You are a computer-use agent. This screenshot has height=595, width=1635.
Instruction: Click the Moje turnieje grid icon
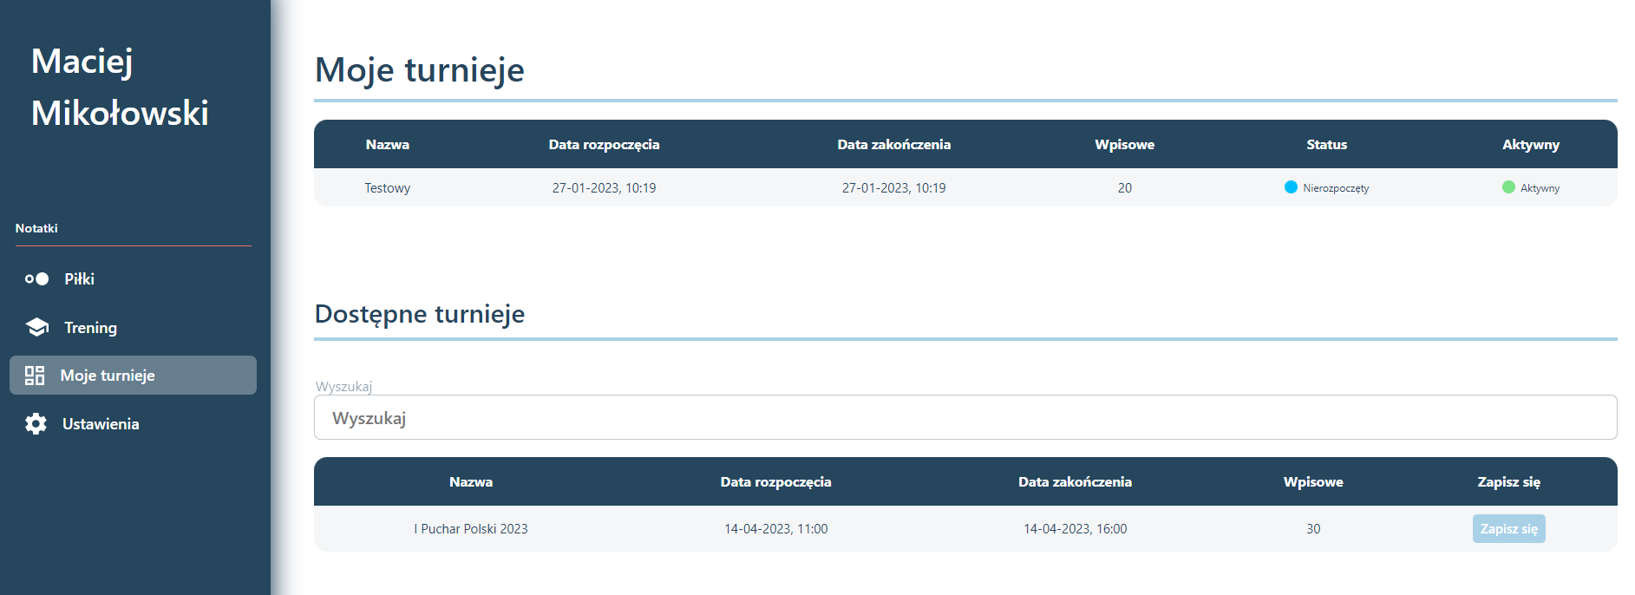[x=35, y=376]
